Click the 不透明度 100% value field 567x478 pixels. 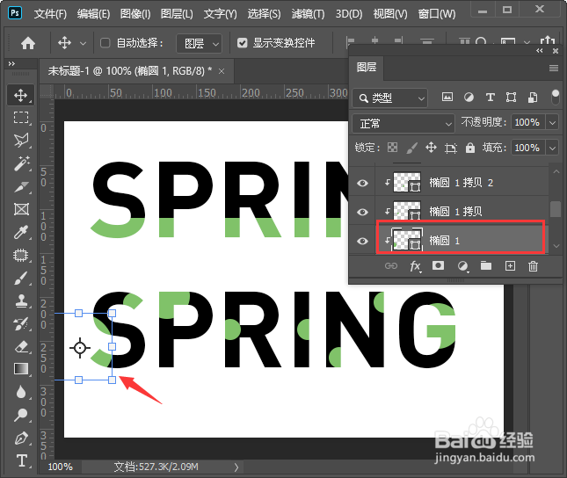pos(528,122)
